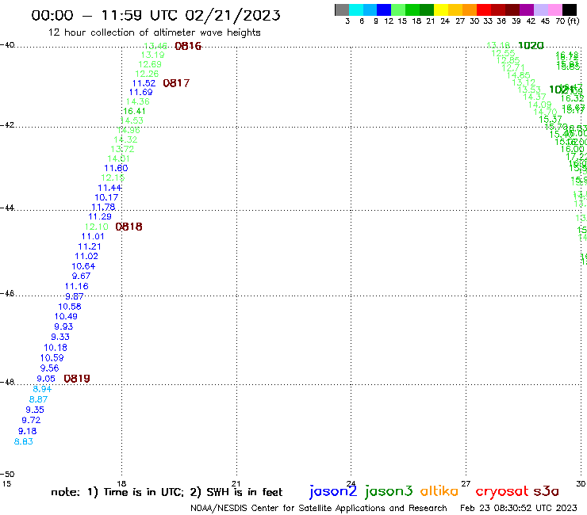Select wave height value 12.10
The width and height of the screenshot is (587, 515).
[x=96, y=227]
